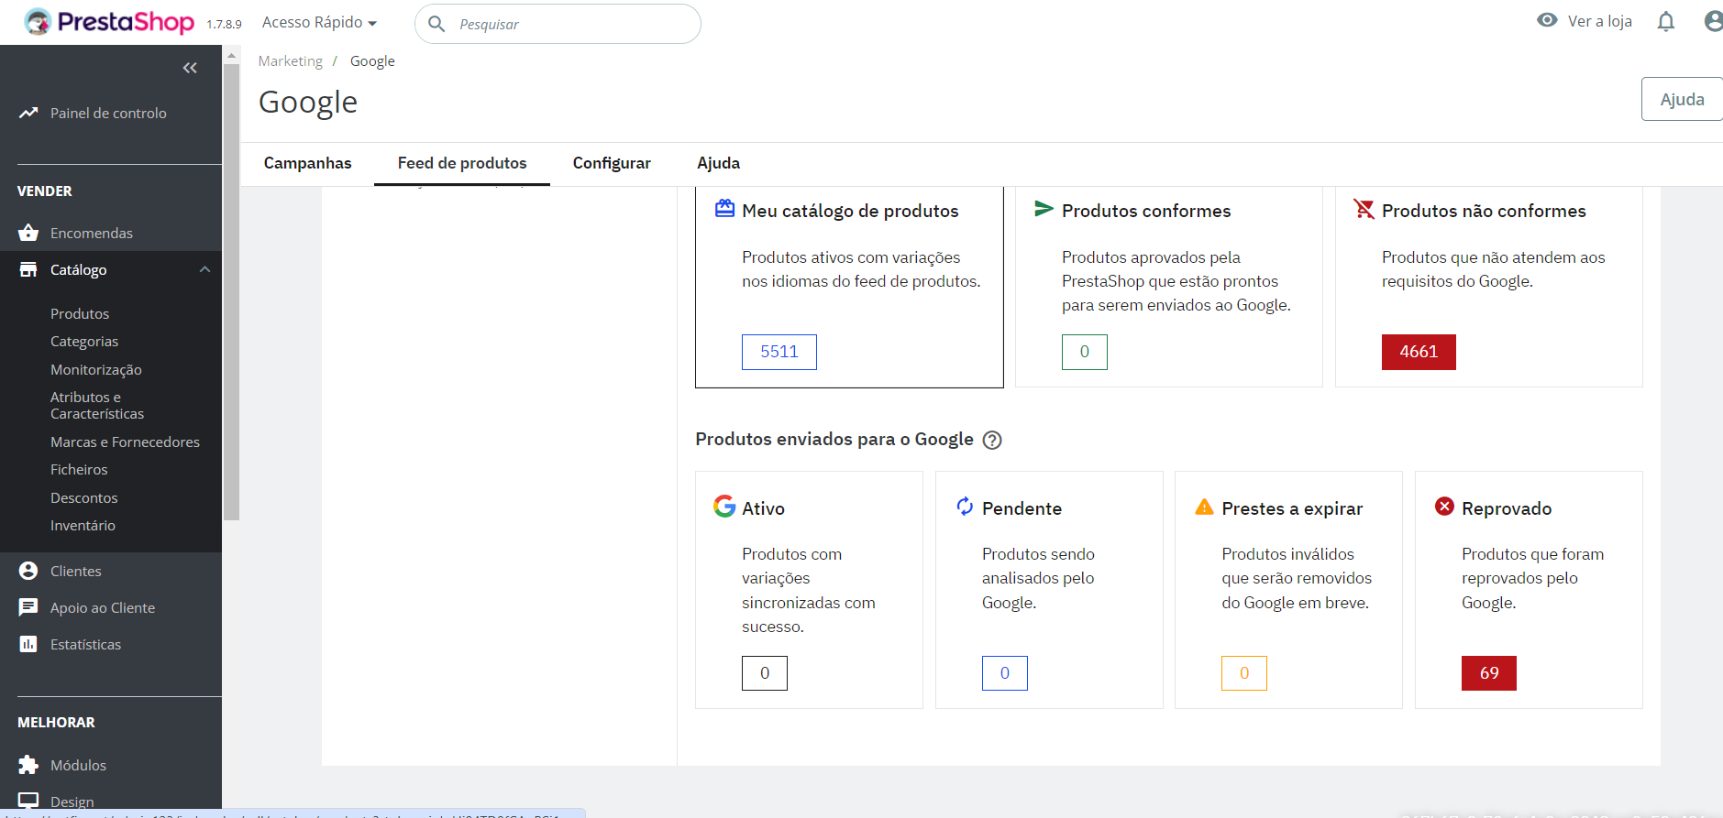Click the Catálogo store icon
The width and height of the screenshot is (1723, 818).
28,269
